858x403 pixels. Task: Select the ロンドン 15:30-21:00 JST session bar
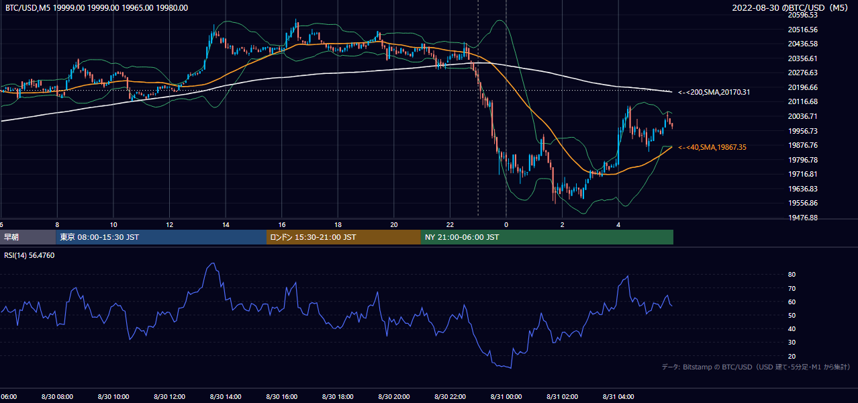(x=344, y=237)
